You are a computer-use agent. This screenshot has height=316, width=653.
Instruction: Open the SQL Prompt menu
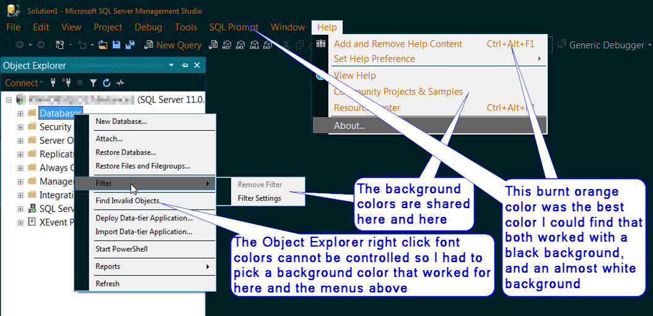click(234, 27)
